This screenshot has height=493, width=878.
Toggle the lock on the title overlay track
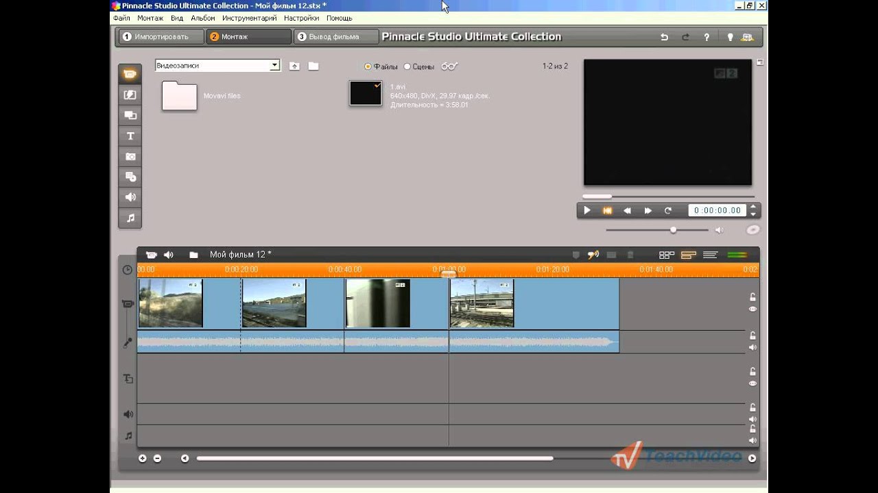(752, 372)
